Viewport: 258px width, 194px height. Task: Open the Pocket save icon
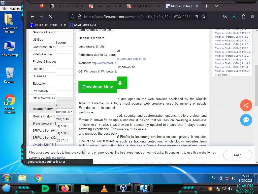[x=225, y=16]
